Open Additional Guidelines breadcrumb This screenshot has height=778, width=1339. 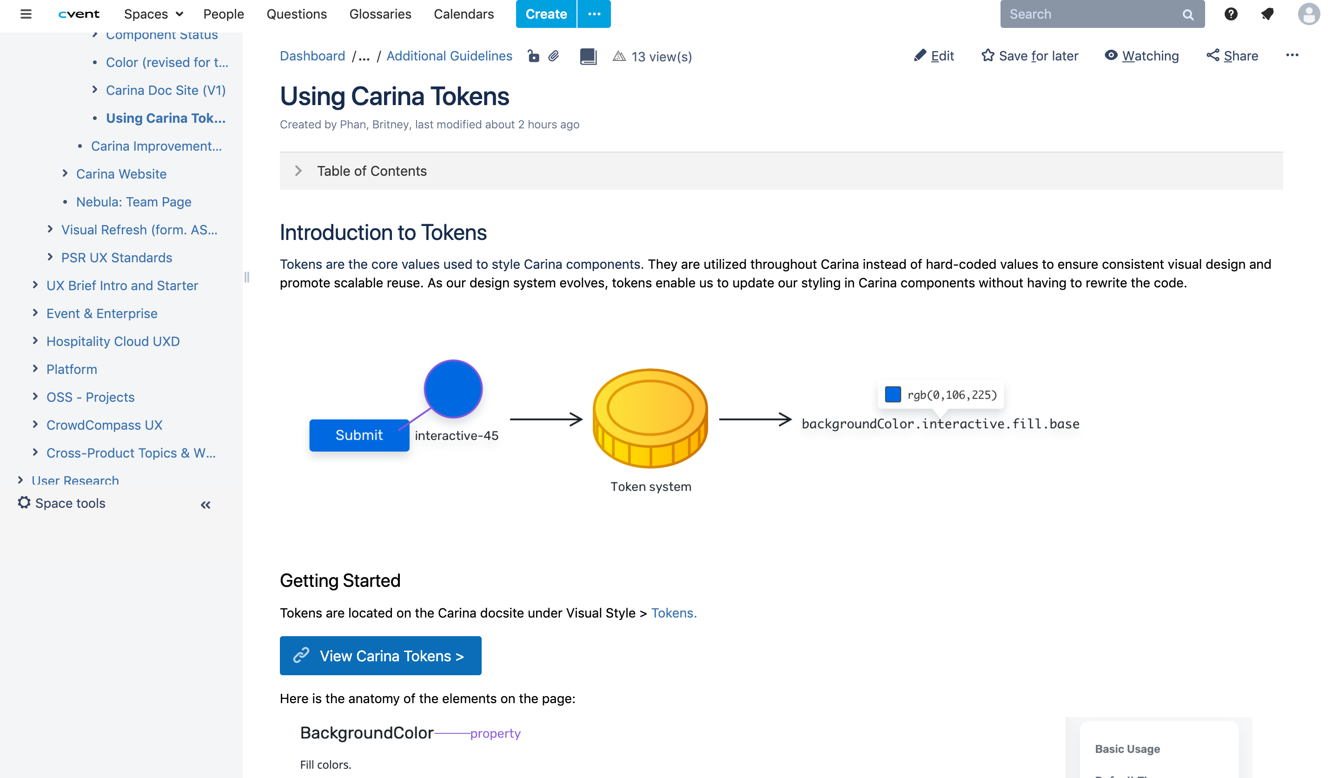[x=449, y=56]
